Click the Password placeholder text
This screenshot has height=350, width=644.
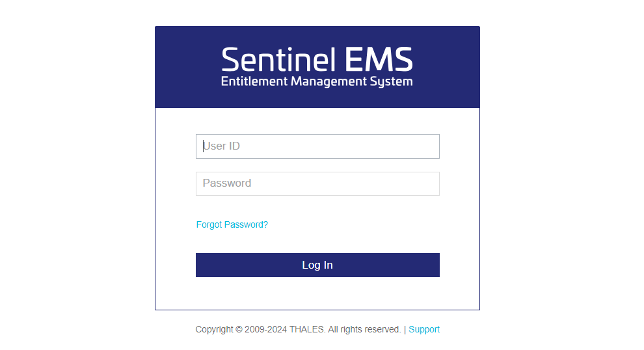[x=227, y=183]
